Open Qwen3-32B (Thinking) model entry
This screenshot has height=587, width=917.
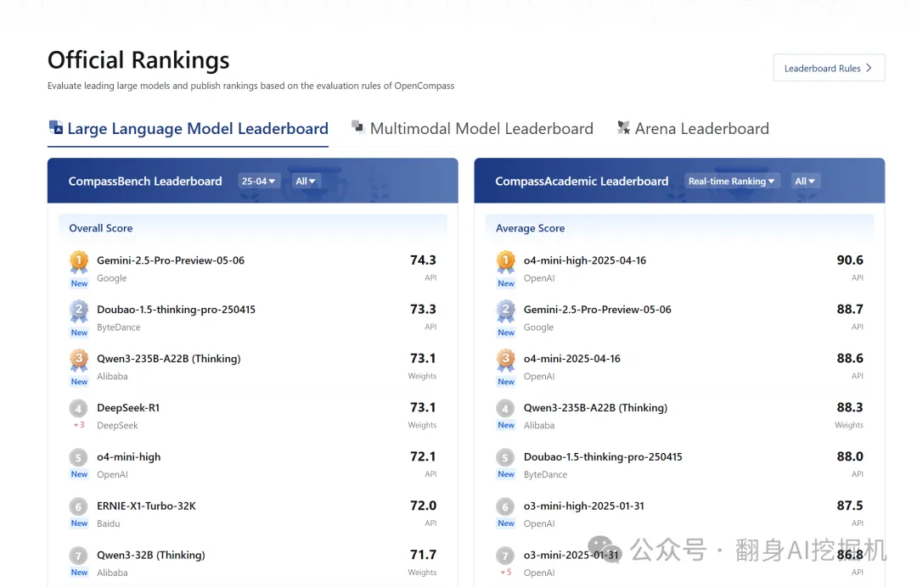click(150, 555)
